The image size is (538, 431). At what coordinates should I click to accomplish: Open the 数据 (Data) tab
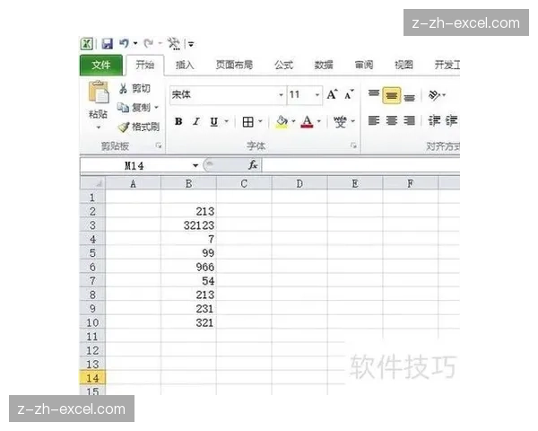click(324, 65)
